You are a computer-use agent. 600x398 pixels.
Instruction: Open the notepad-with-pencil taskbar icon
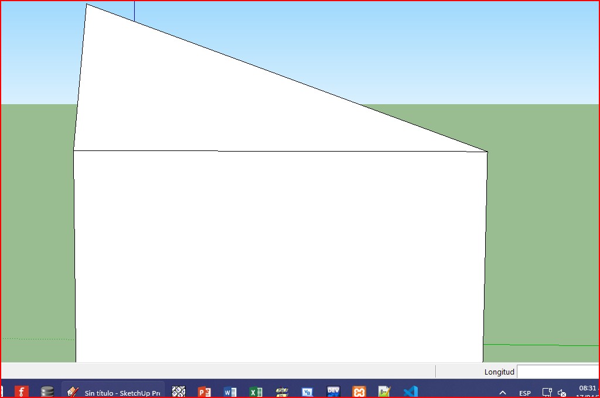pyautogui.click(x=384, y=392)
